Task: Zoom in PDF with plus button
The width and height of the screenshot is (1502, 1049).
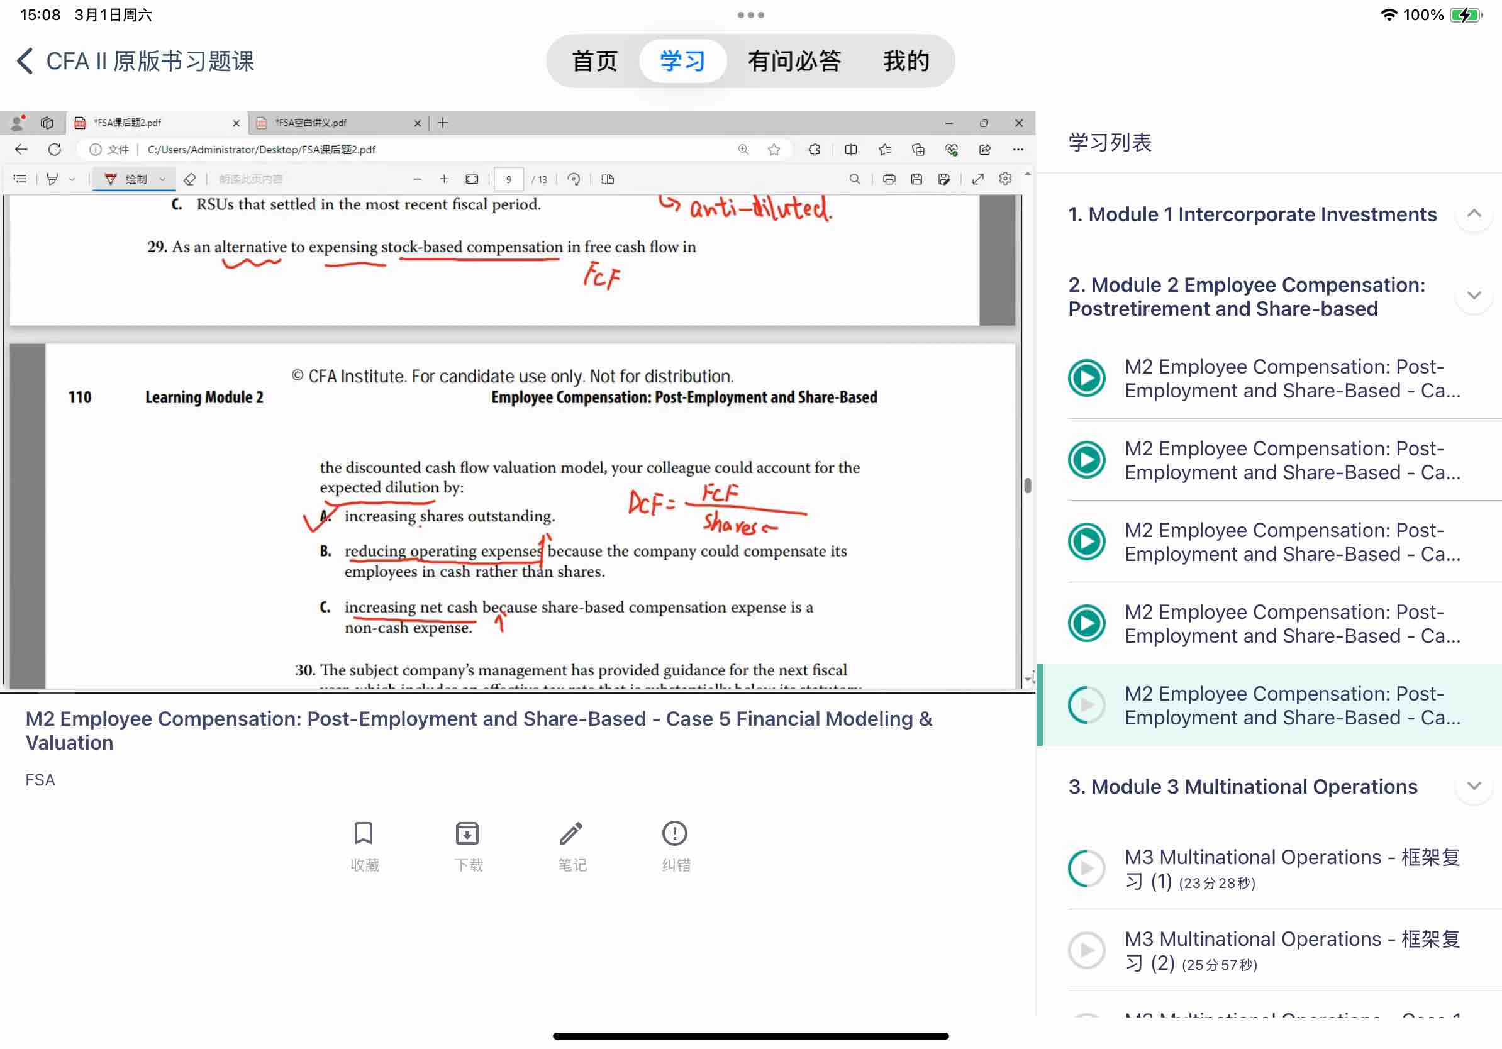Action: 444,179
